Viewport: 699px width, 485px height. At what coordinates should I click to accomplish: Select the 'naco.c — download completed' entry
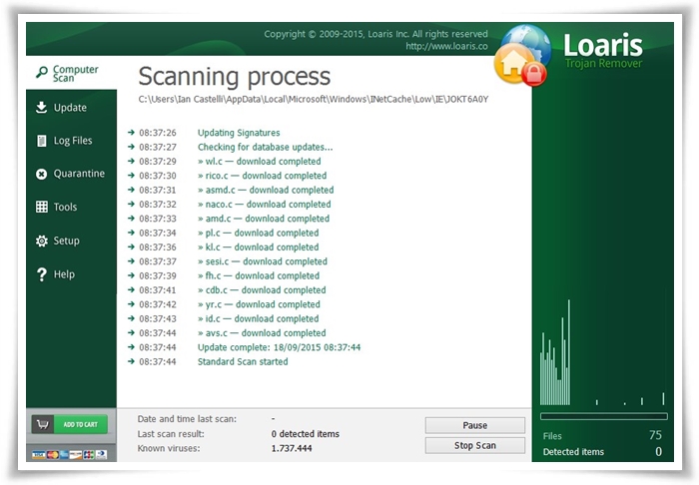coord(265,204)
